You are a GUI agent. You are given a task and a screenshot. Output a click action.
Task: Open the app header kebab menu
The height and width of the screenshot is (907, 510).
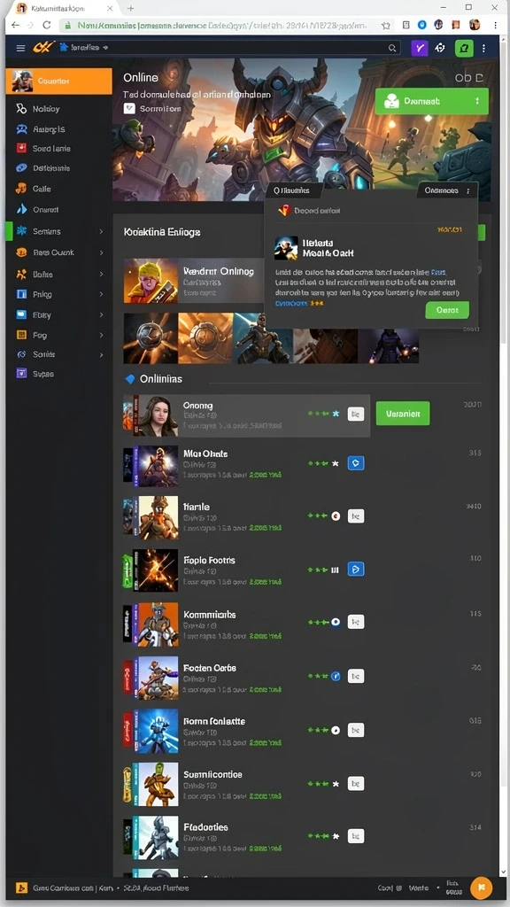click(484, 48)
